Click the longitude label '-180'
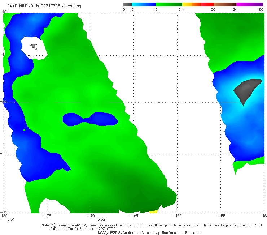Viewport: 267px width, 235px height. click(x=4, y=216)
